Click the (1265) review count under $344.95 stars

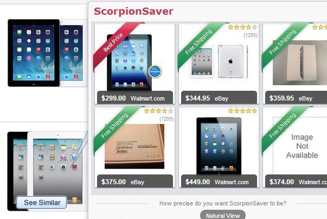[251, 35]
